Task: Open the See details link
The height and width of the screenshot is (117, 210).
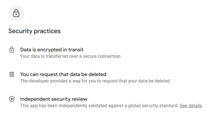Action: coord(191,106)
